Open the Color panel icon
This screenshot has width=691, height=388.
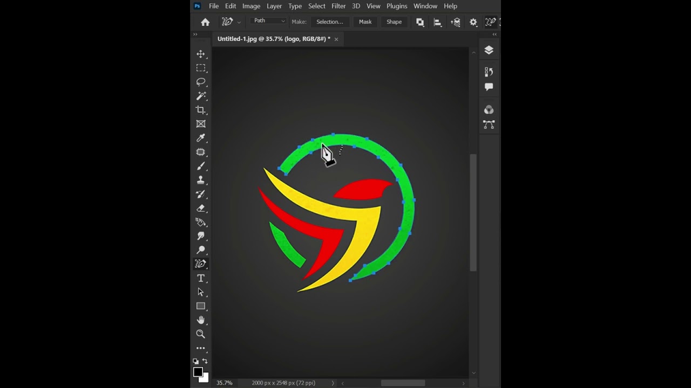coord(489,110)
